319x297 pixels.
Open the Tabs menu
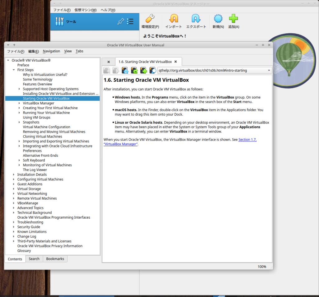[x=80, y=51]
